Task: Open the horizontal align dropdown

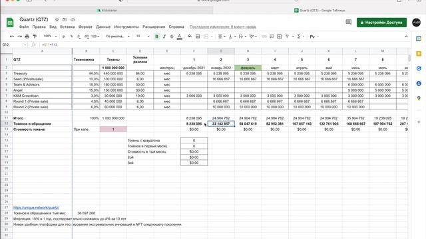Action: (222, 37)
